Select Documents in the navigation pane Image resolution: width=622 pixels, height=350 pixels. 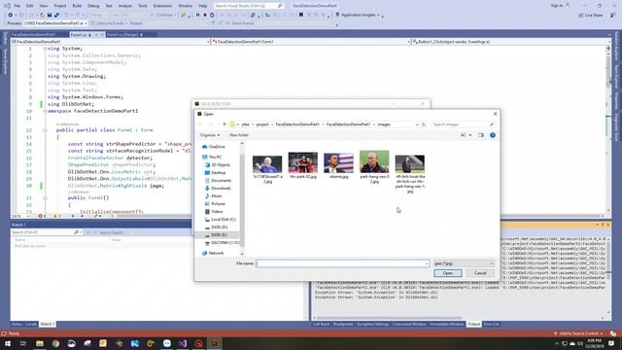pyautogui.click(x=218, y=181)
